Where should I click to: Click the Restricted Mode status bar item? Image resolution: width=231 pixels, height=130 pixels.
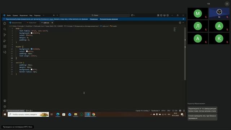(15, 110)
